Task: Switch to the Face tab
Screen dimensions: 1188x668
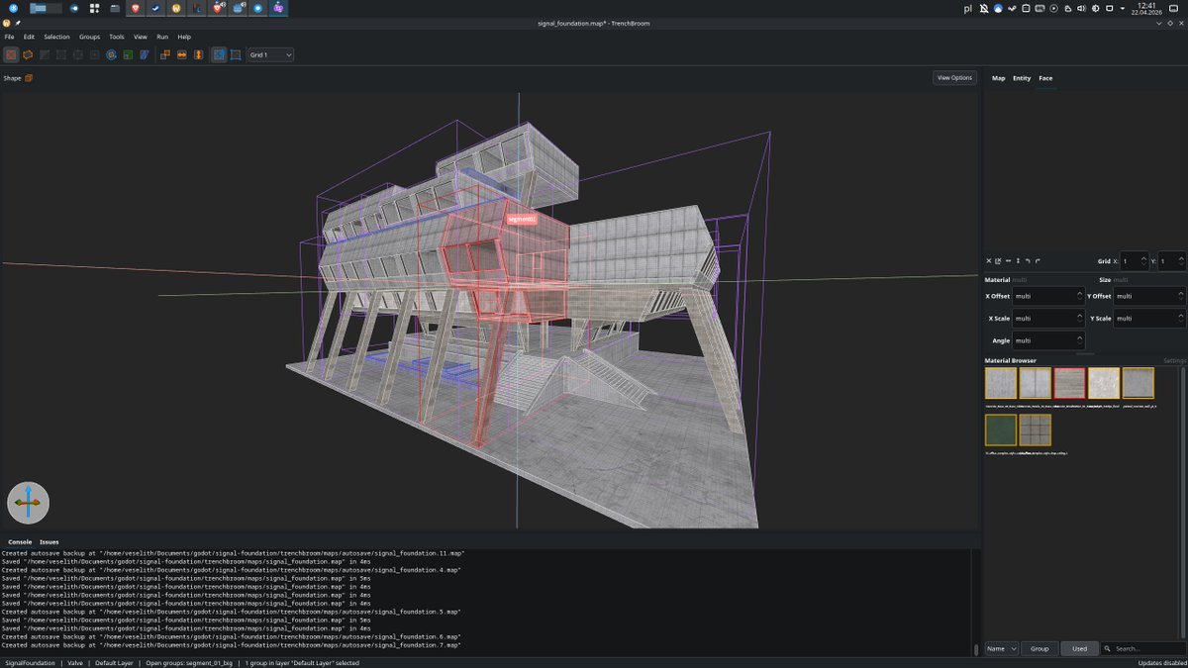Action: pyautogui.click(x=1045, y=78)
